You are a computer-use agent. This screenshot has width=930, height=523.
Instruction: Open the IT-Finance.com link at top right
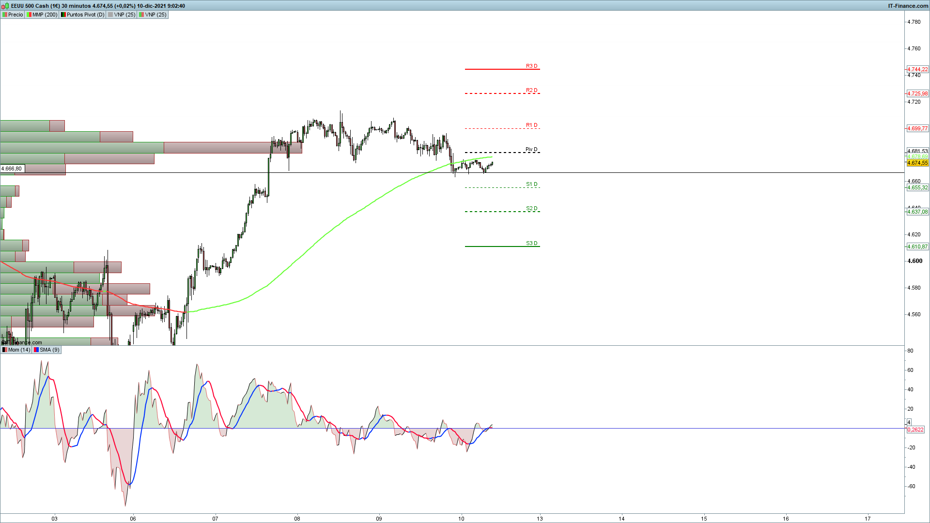[908, 6]
